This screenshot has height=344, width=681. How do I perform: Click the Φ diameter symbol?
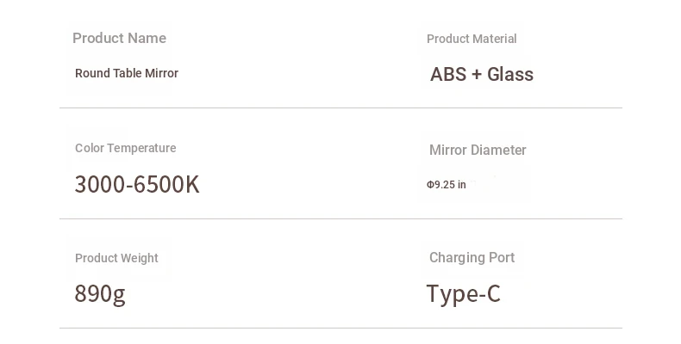click(x=430, y=185)
